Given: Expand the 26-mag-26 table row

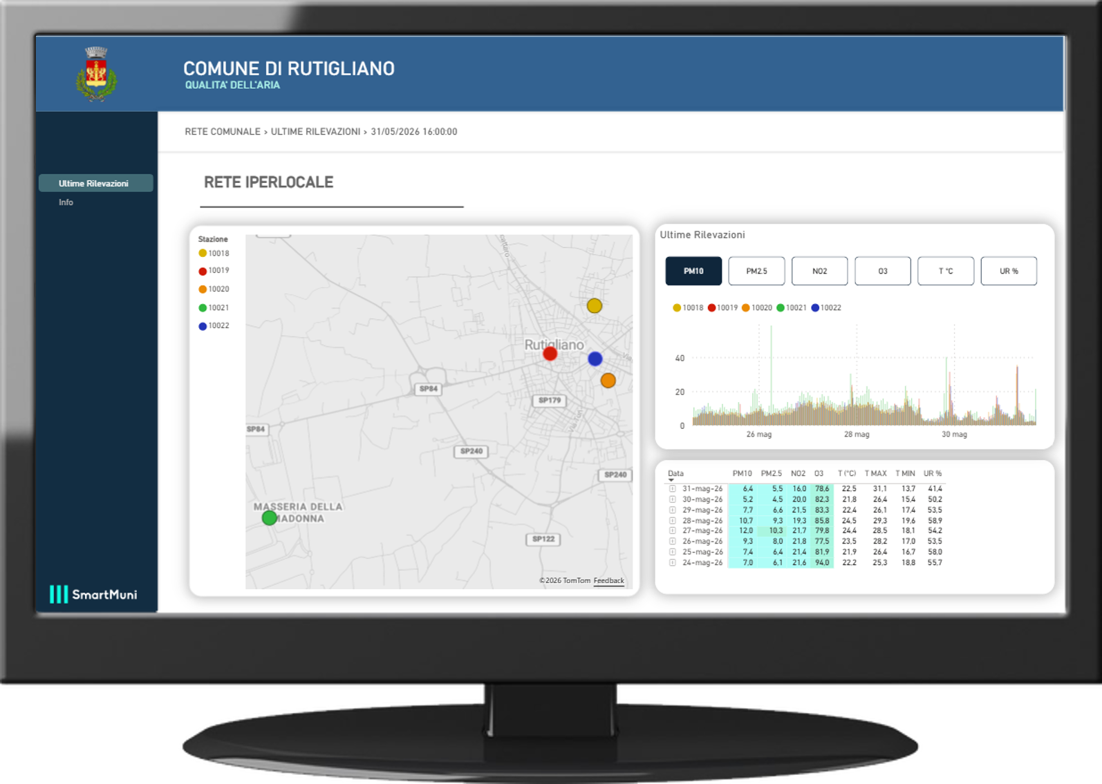Looking at the screenshot, I should [673, 542].
